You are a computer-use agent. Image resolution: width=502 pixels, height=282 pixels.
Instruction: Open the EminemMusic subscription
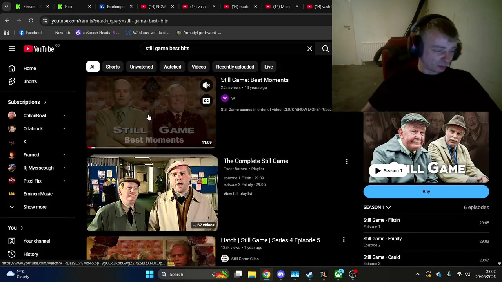coord(37,194)
